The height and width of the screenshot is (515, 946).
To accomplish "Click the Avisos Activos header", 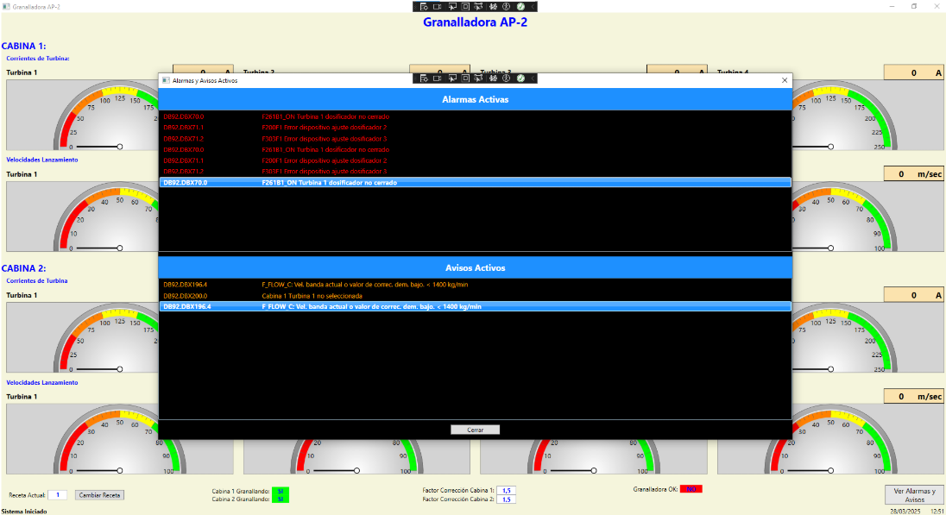I will (x=475, y=267).
